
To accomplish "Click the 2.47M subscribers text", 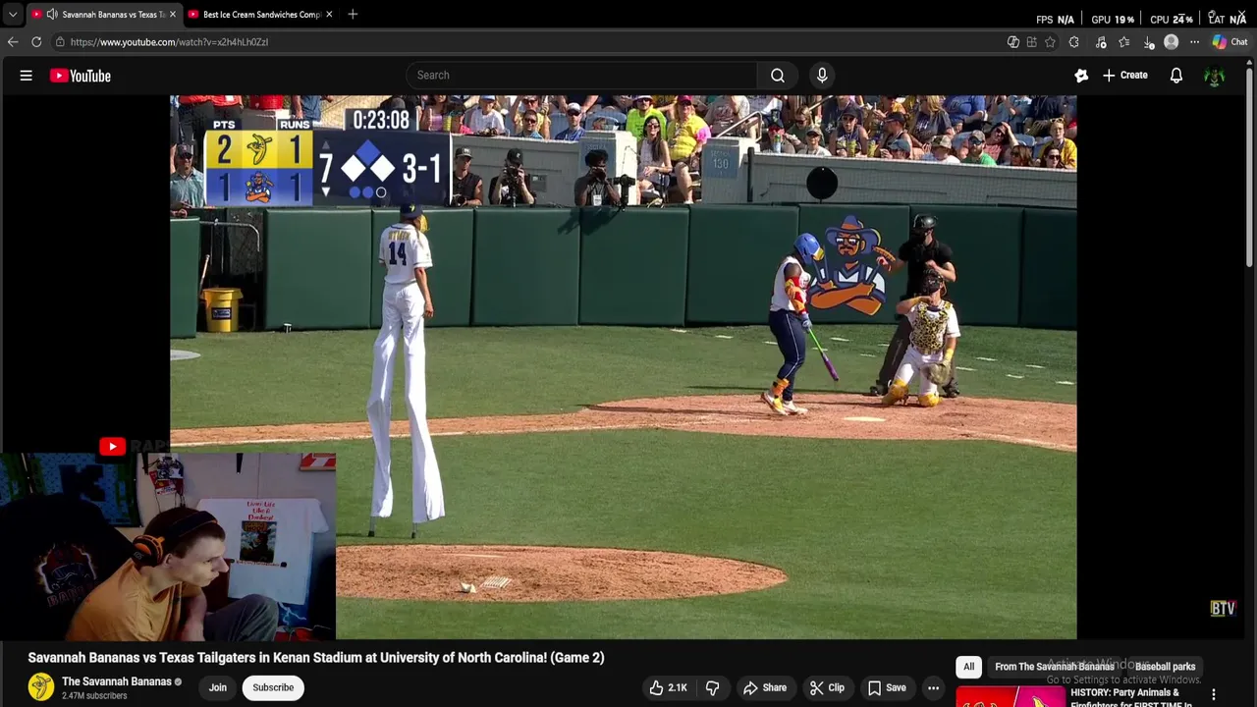I will [94, 696].
